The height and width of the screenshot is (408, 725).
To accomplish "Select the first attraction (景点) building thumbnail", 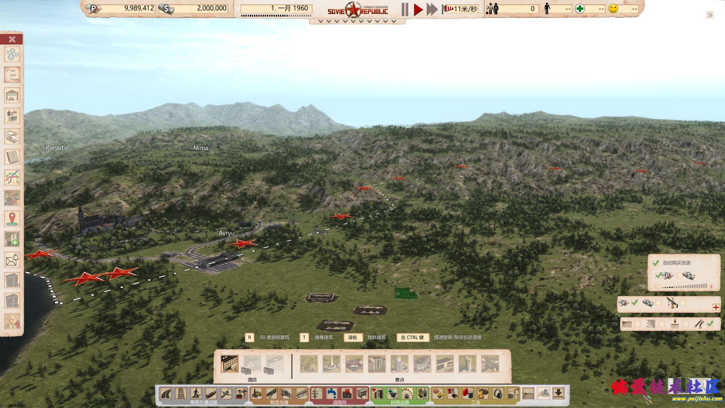I will 309,364.
